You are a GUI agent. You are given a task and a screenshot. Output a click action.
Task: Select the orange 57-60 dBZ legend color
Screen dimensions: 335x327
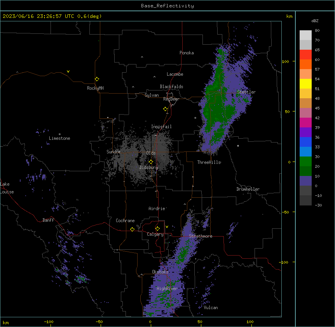click(x=305, y=64)
